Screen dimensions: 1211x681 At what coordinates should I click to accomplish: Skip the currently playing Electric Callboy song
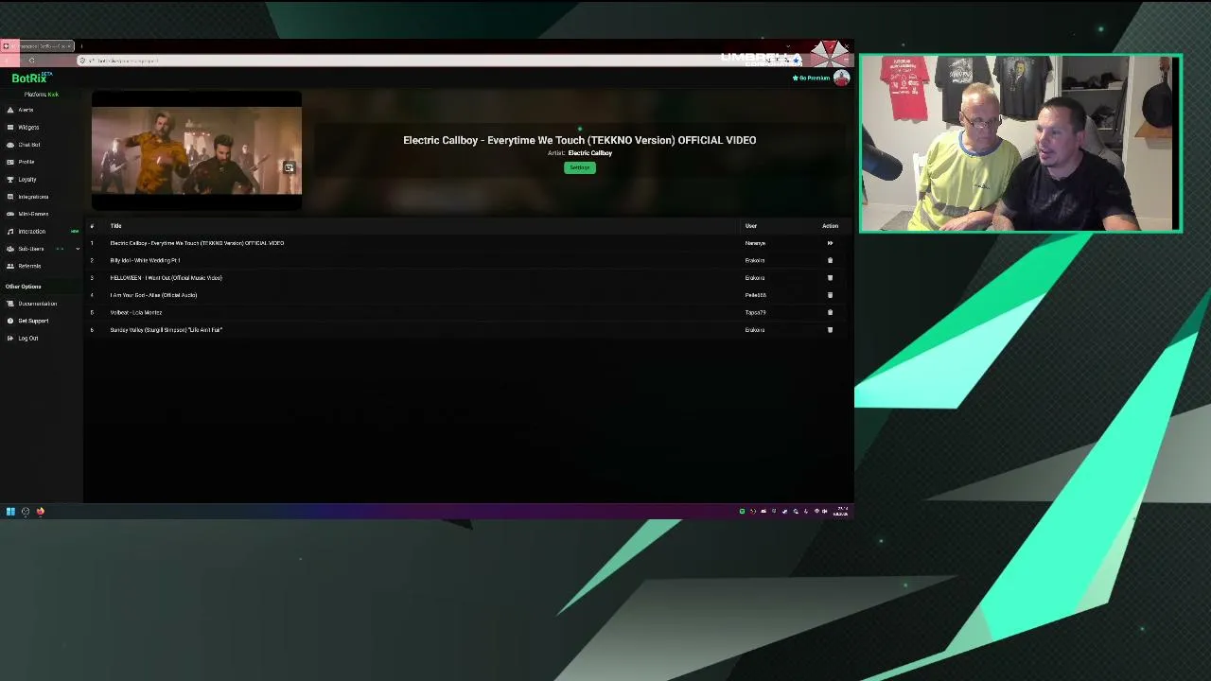pyautogui.click(x=830, y=243)
